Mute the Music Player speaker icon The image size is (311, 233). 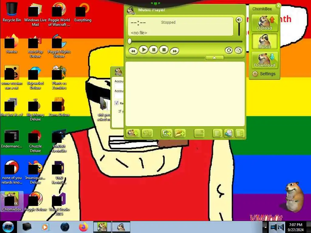click(x=239, y=20)
